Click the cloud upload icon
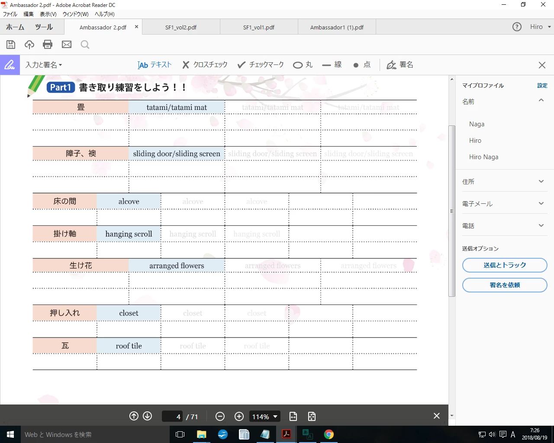 pos(29,45)
